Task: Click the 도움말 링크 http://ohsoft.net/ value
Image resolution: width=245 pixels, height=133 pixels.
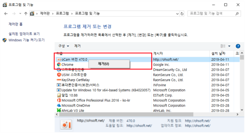Action: pos(139,126)
